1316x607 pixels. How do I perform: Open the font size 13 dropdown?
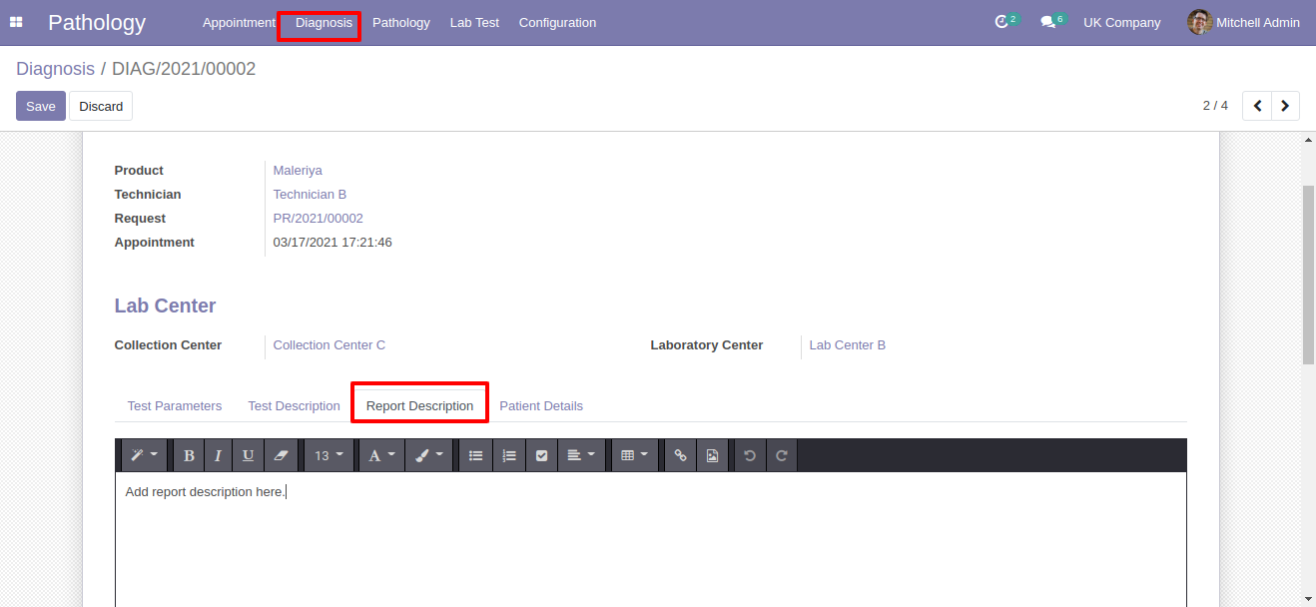(x=329, y=455)
